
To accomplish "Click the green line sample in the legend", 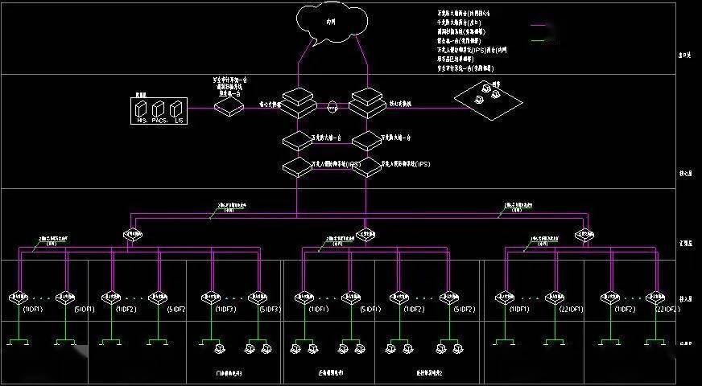I will tap(538, 41).
